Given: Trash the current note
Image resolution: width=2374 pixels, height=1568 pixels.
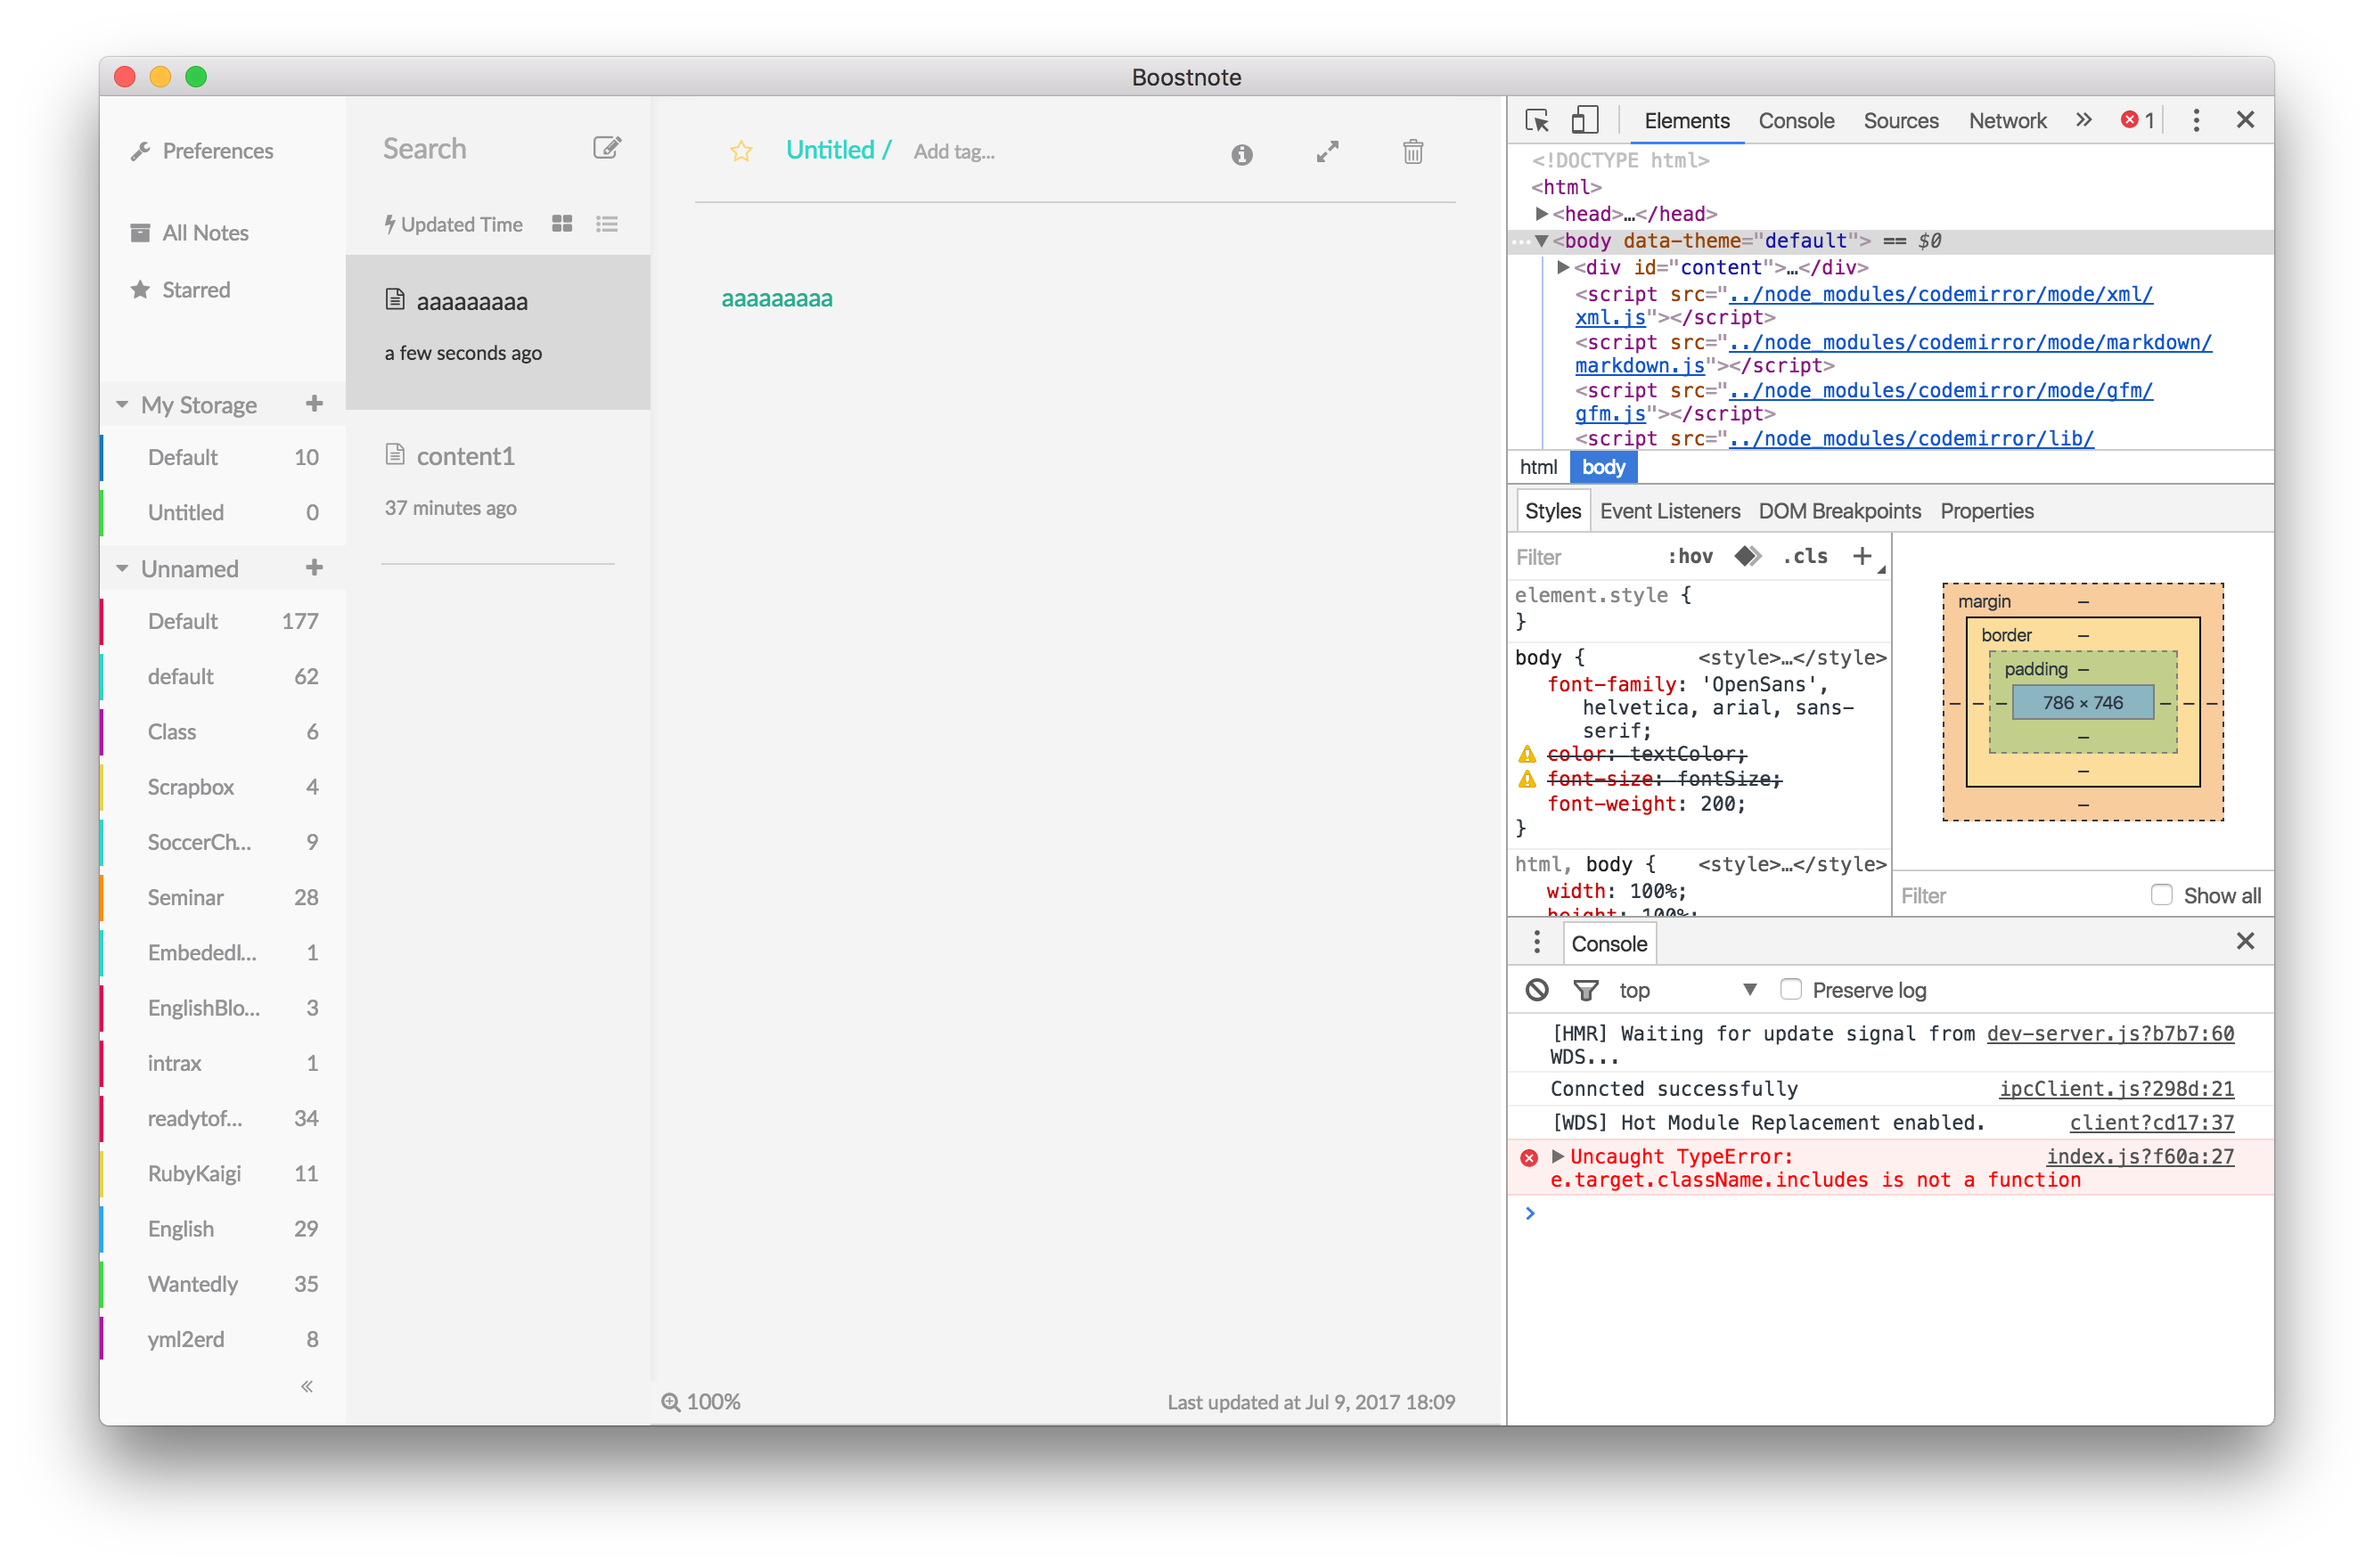Looking at the screenshot, I should tap(1412, 152).
